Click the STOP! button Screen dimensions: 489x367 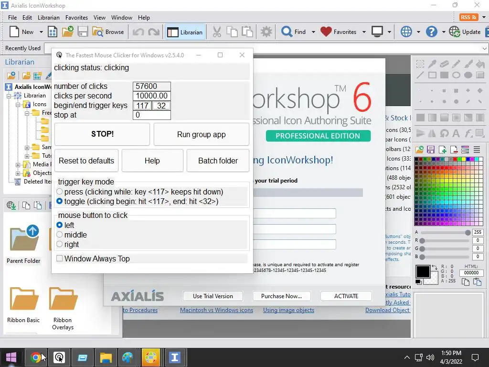coord(102,134)
